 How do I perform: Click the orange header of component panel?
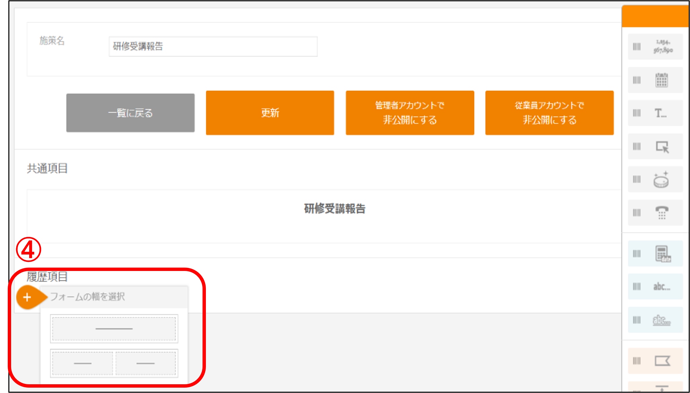[655, 16]
